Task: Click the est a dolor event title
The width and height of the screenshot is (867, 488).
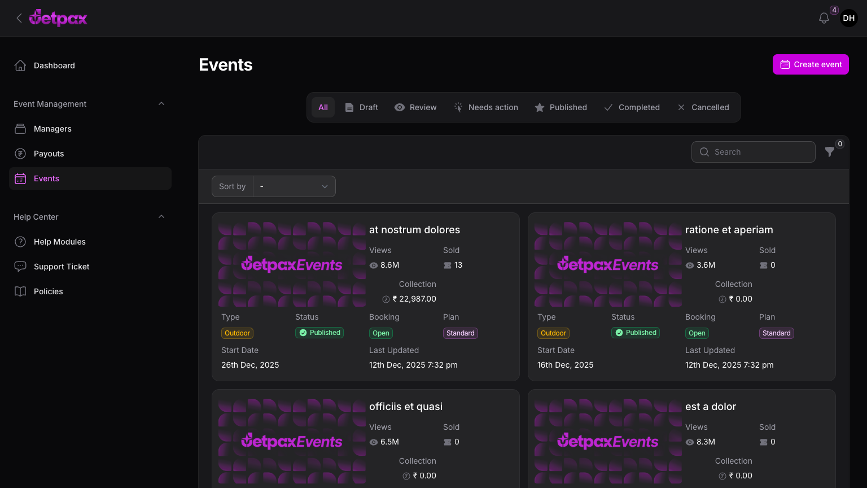Action: 711,407
